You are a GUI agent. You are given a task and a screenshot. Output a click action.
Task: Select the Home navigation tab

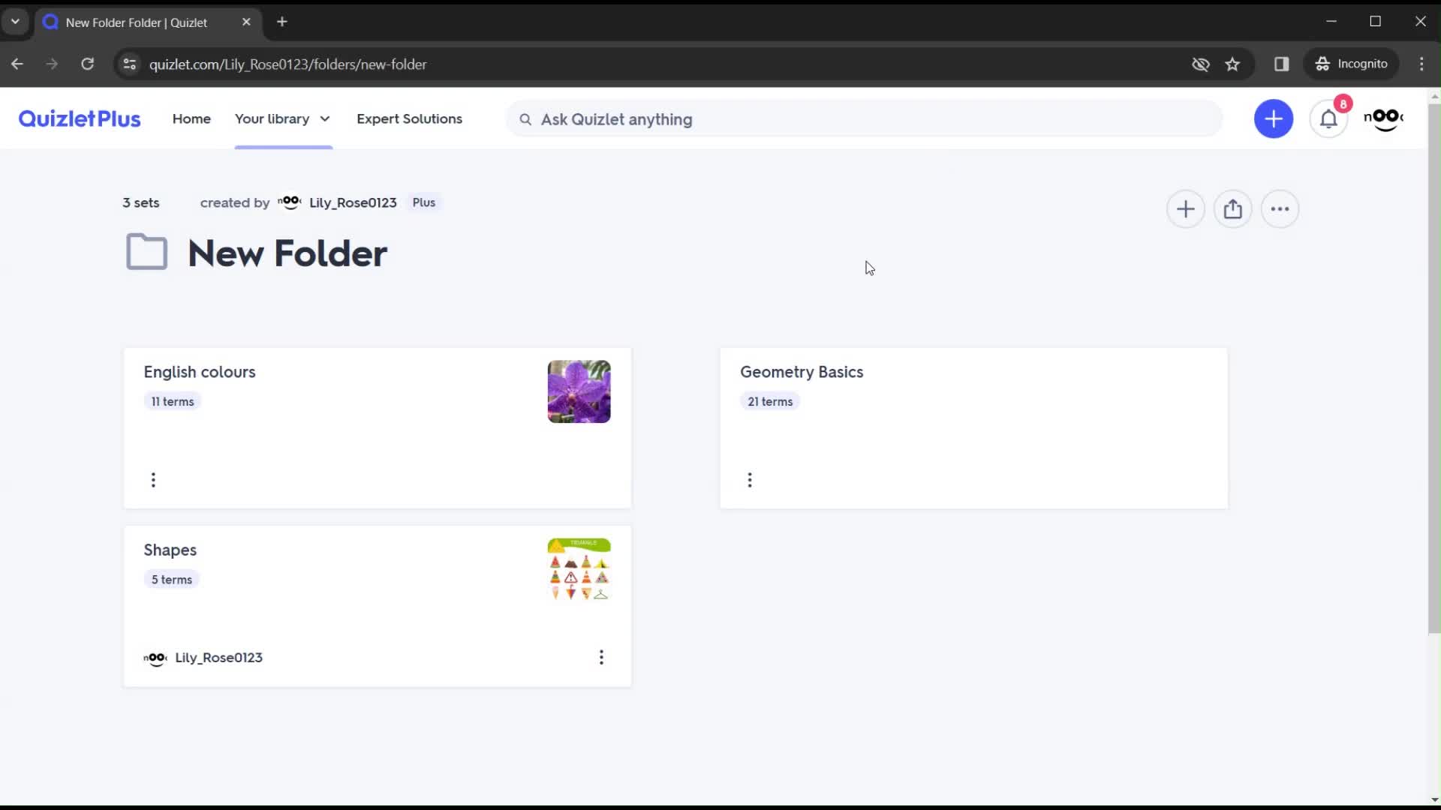click(x=191, y=118)
